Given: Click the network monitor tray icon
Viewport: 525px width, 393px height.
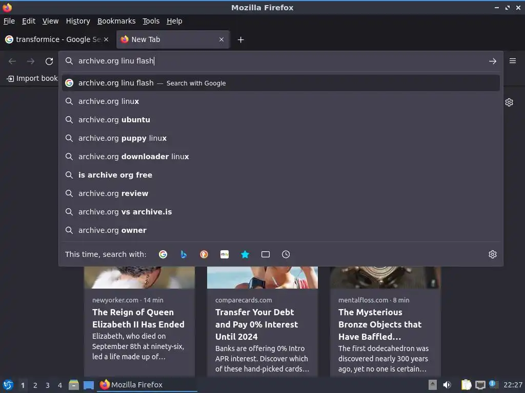Looking at the screenshot, I should [x=480, y=385].
